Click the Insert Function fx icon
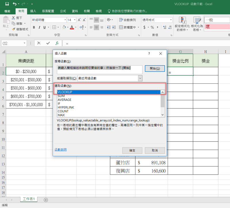 [x=57, y=43]
